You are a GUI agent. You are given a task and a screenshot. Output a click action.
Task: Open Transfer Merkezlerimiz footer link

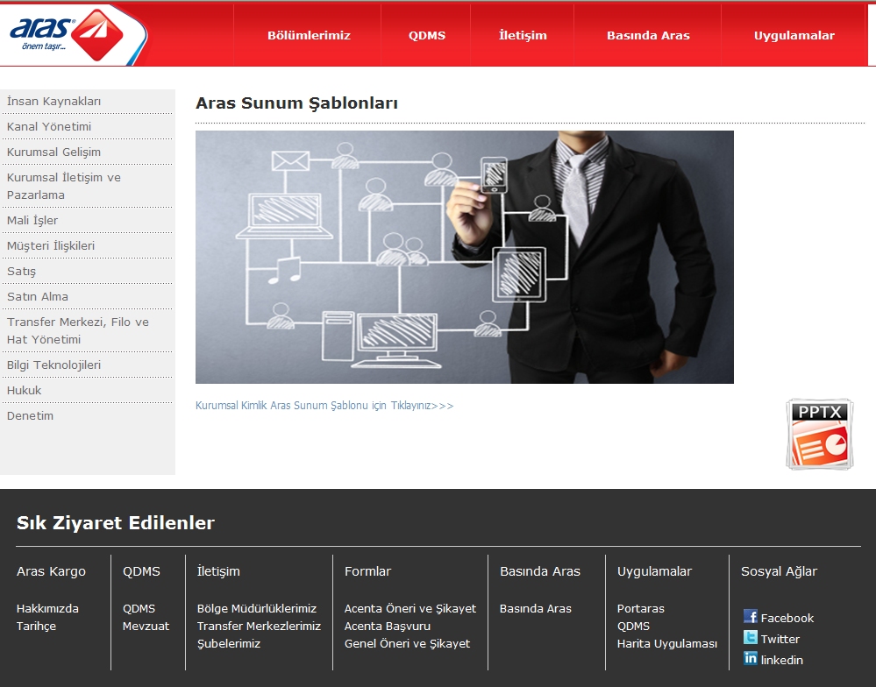(259, 627)
